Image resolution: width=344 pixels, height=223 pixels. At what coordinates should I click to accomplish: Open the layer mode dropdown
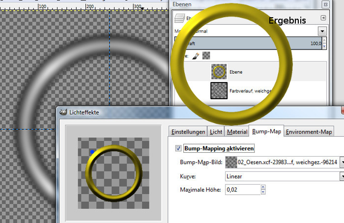point(322,31)
